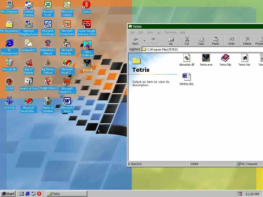
Task: Open the Favorites menu
Action: pyautogui.click(x=170, y=32)
